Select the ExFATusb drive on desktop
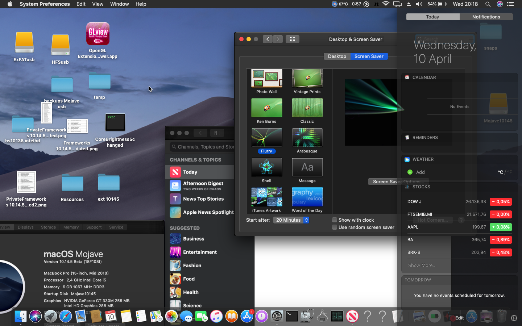The height and width of the screenshot is (326, 522). click(x=24, y=47)
